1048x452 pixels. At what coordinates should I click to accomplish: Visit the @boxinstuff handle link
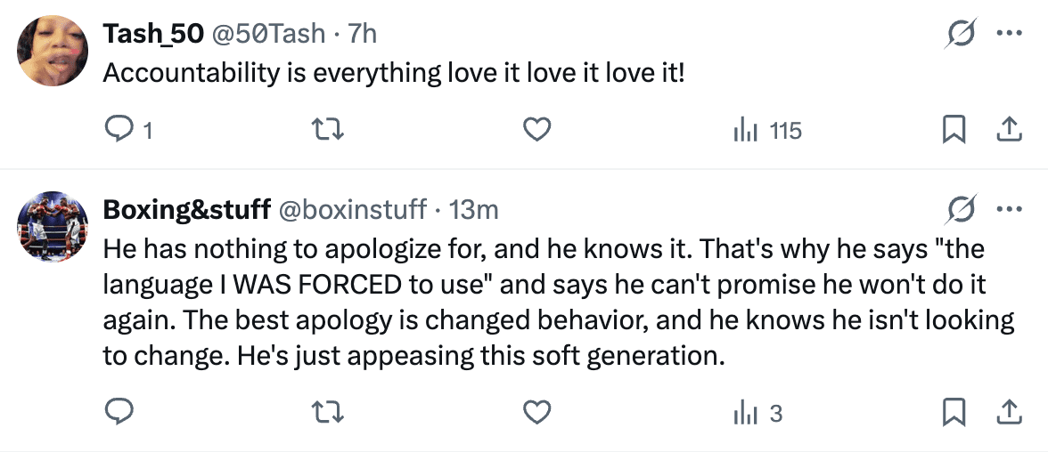(353, 210)
